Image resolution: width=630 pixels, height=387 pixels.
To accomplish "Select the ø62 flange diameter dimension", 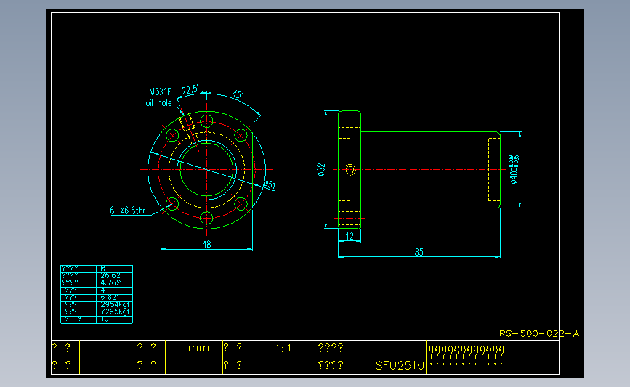I will pos(320,170).
